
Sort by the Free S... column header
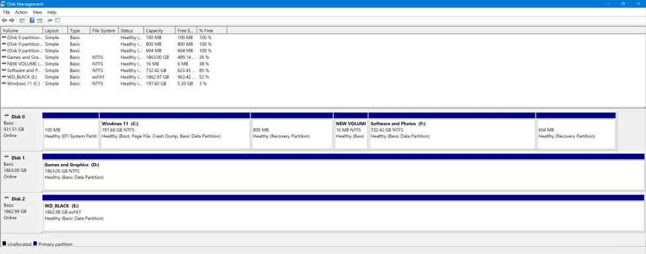pyautogui.click(x=186, y=30)
